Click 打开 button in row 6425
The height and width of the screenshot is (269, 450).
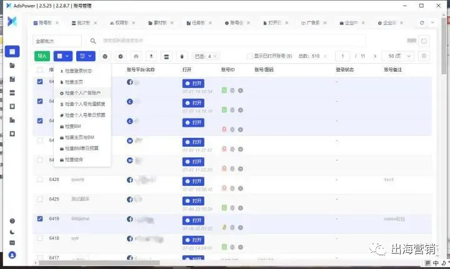click(193, 201)
